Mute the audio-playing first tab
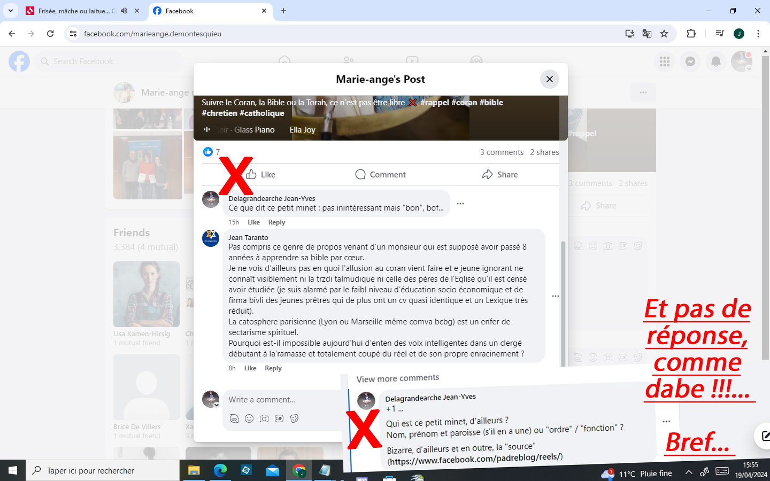Image resolution: width=770 pixels, height=481 pixels. [124, 11]
